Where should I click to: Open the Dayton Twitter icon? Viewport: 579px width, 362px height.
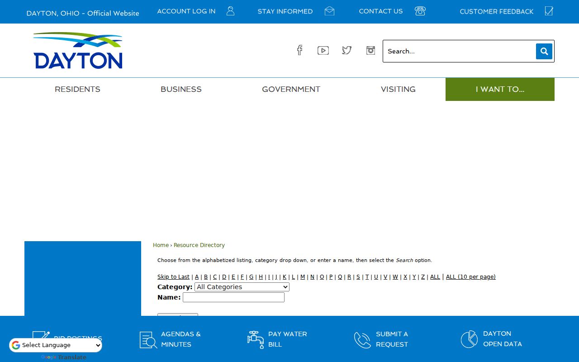347,50
